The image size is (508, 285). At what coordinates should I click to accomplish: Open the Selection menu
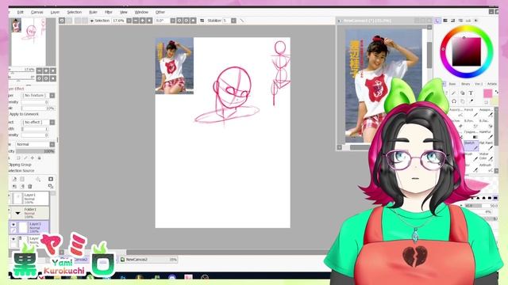(x=74, y=12)
